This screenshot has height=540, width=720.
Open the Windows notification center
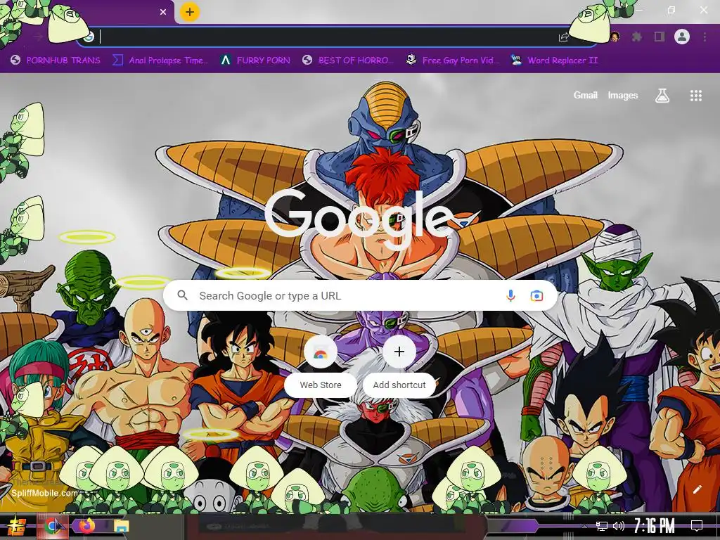[x=697, y=526]
